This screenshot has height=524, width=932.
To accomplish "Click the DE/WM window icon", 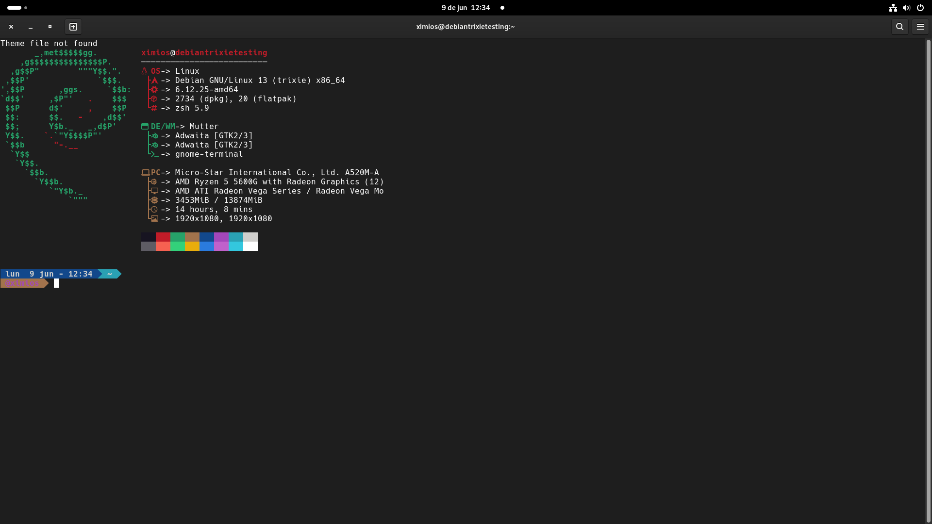I will click(145, 126).
